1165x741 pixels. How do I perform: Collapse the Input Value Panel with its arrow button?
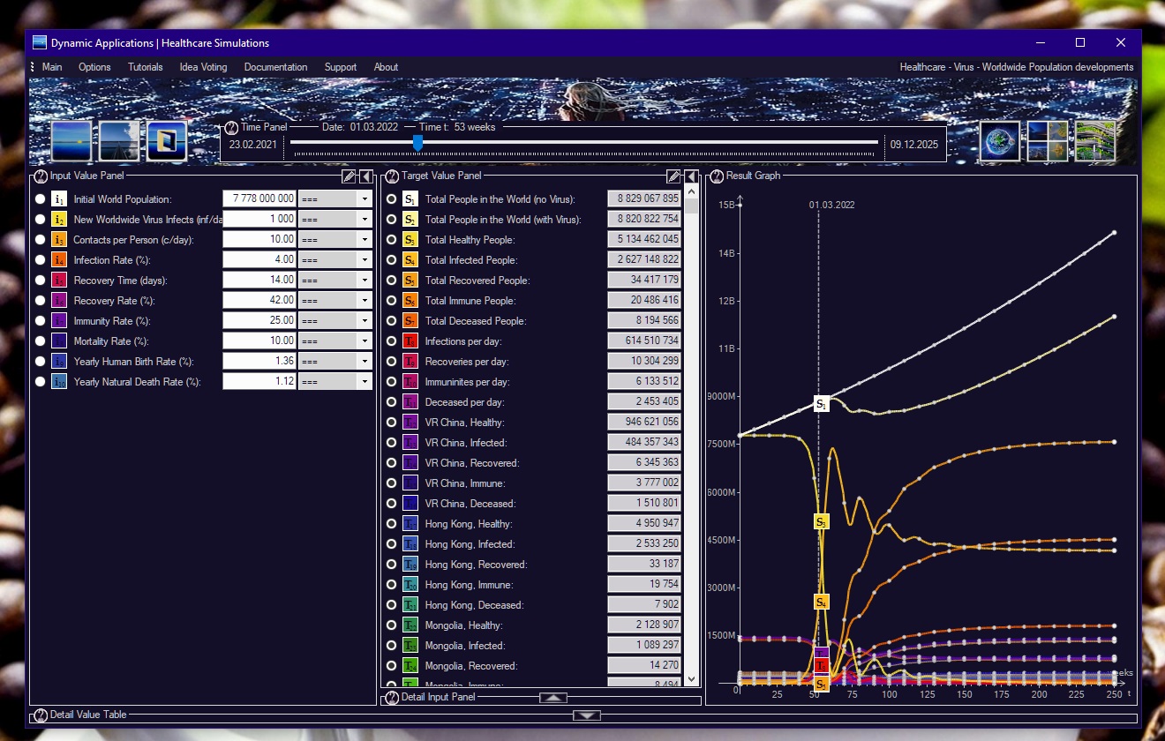click(366, 176)
